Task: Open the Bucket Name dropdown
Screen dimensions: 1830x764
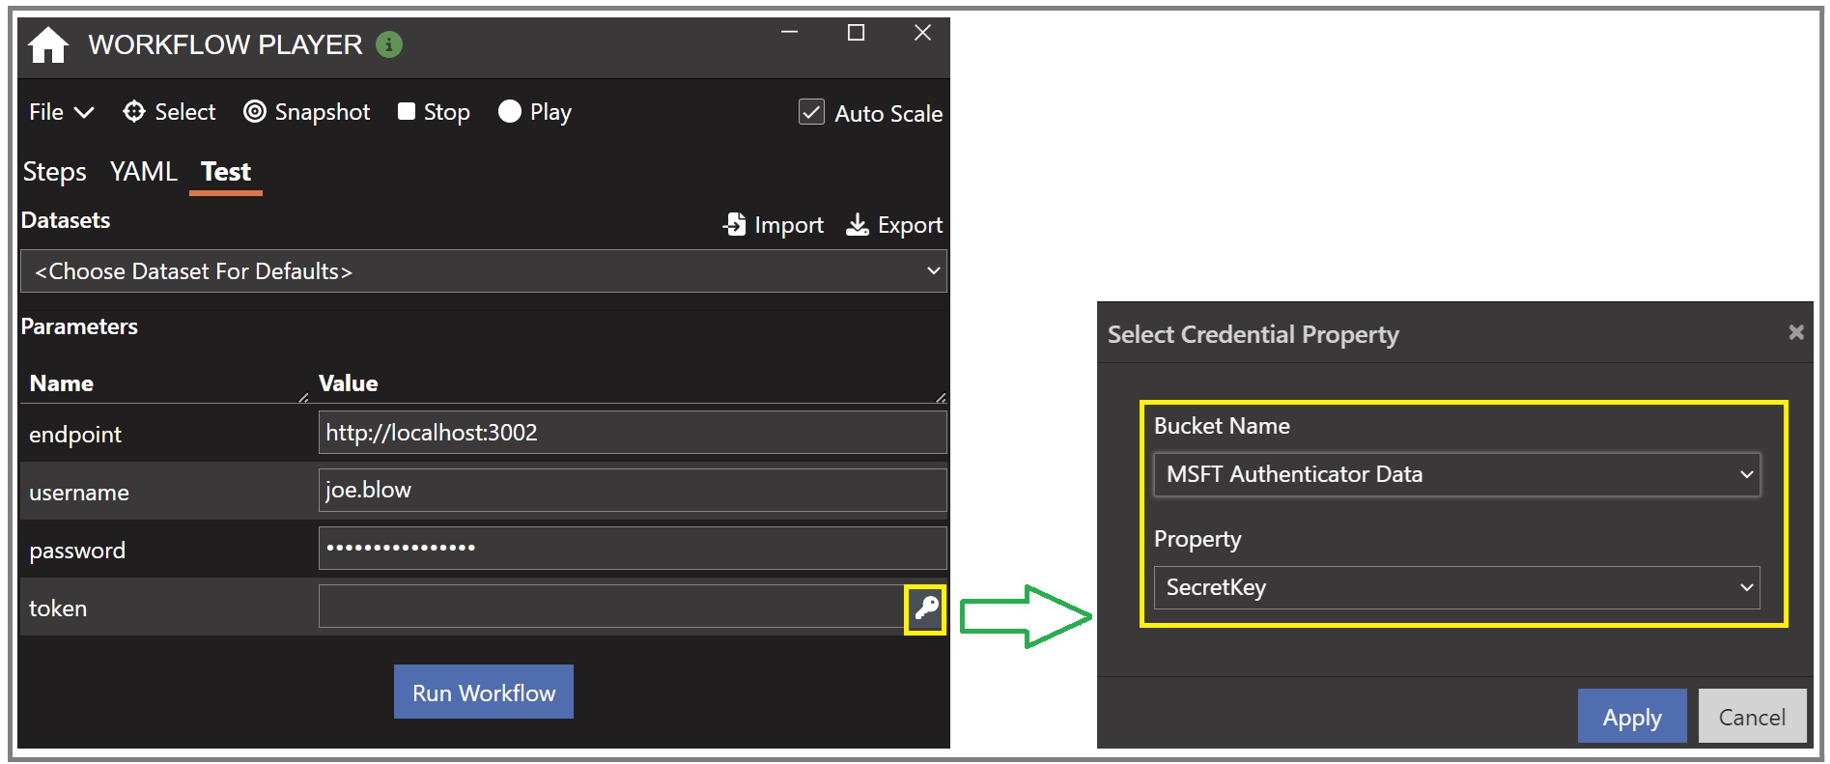Action: [x=1456, y=474]
